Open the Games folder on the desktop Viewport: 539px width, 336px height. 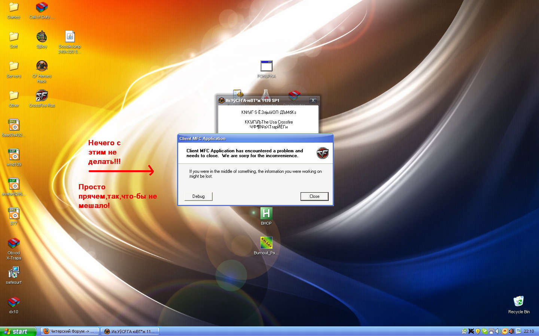[13, 10]
